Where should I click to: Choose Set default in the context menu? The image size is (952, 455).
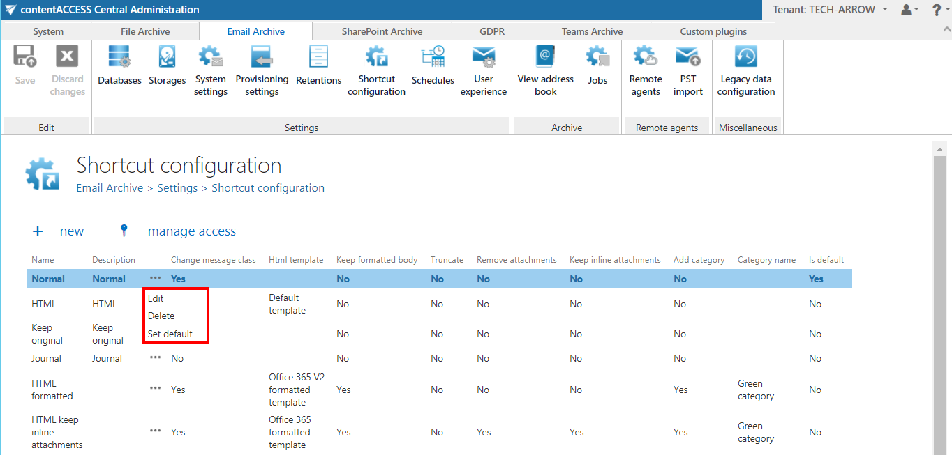coord(170,334)
